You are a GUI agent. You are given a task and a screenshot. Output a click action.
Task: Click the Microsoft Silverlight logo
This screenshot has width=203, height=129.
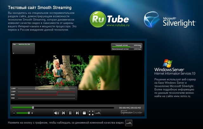pos(170,19)
